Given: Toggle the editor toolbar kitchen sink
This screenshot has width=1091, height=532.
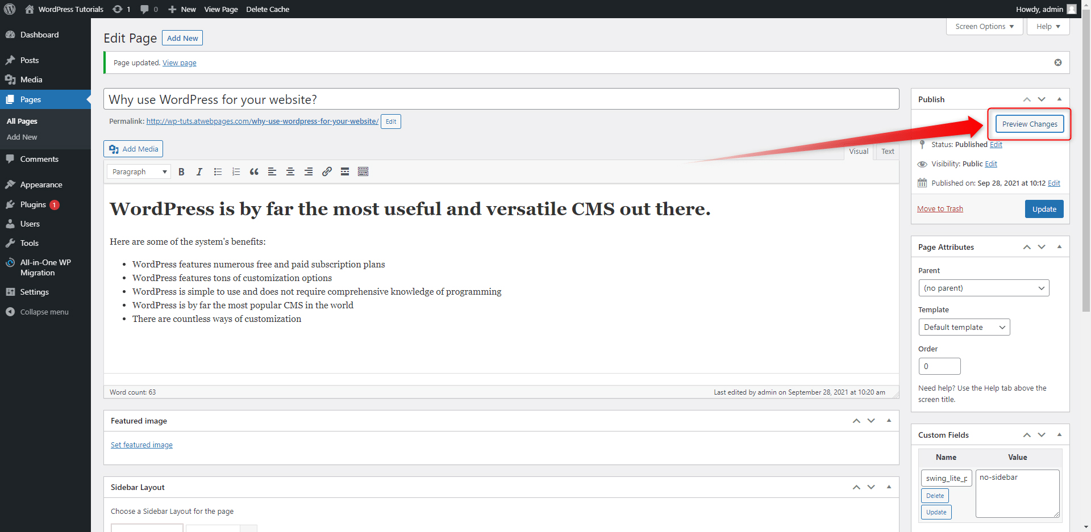Looking at the screenshot, I should (363, 171).
